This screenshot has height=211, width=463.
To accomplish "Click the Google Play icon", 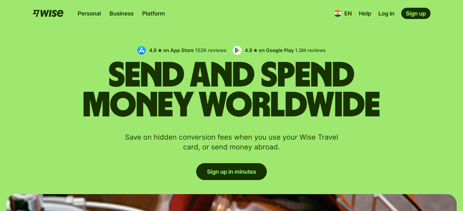I will (237, 50).
